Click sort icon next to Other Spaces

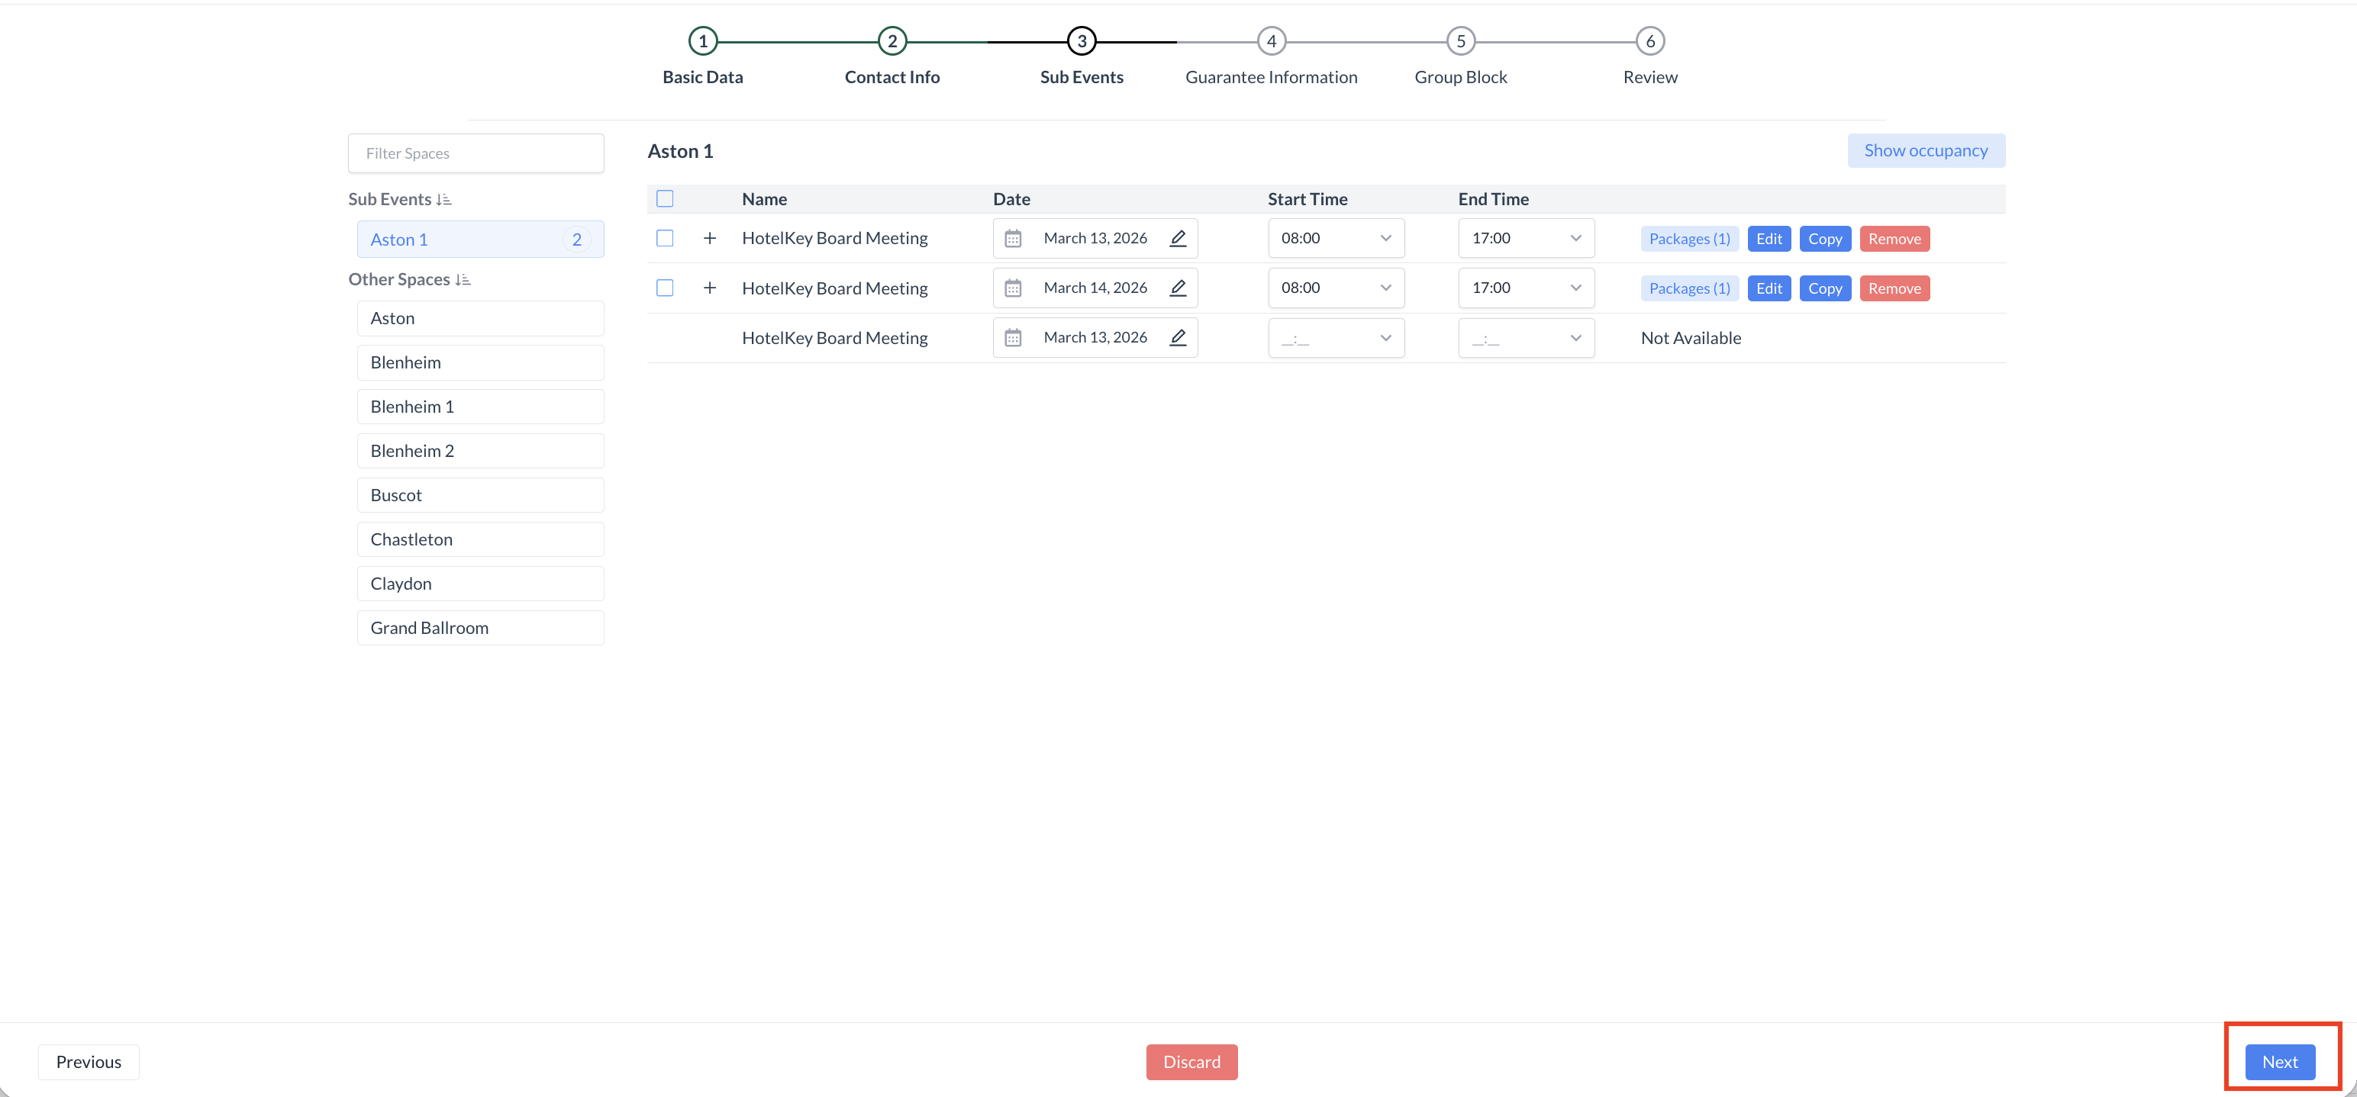463,280
